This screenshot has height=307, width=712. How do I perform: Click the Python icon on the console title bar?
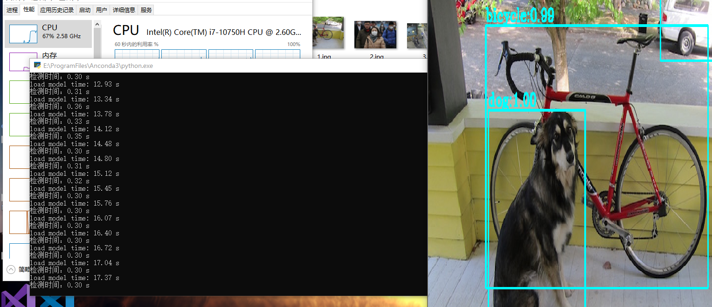[37, 65]
